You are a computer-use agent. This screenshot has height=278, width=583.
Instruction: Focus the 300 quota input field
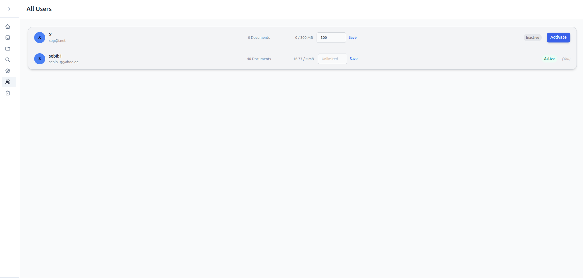(x=331, y=38)
